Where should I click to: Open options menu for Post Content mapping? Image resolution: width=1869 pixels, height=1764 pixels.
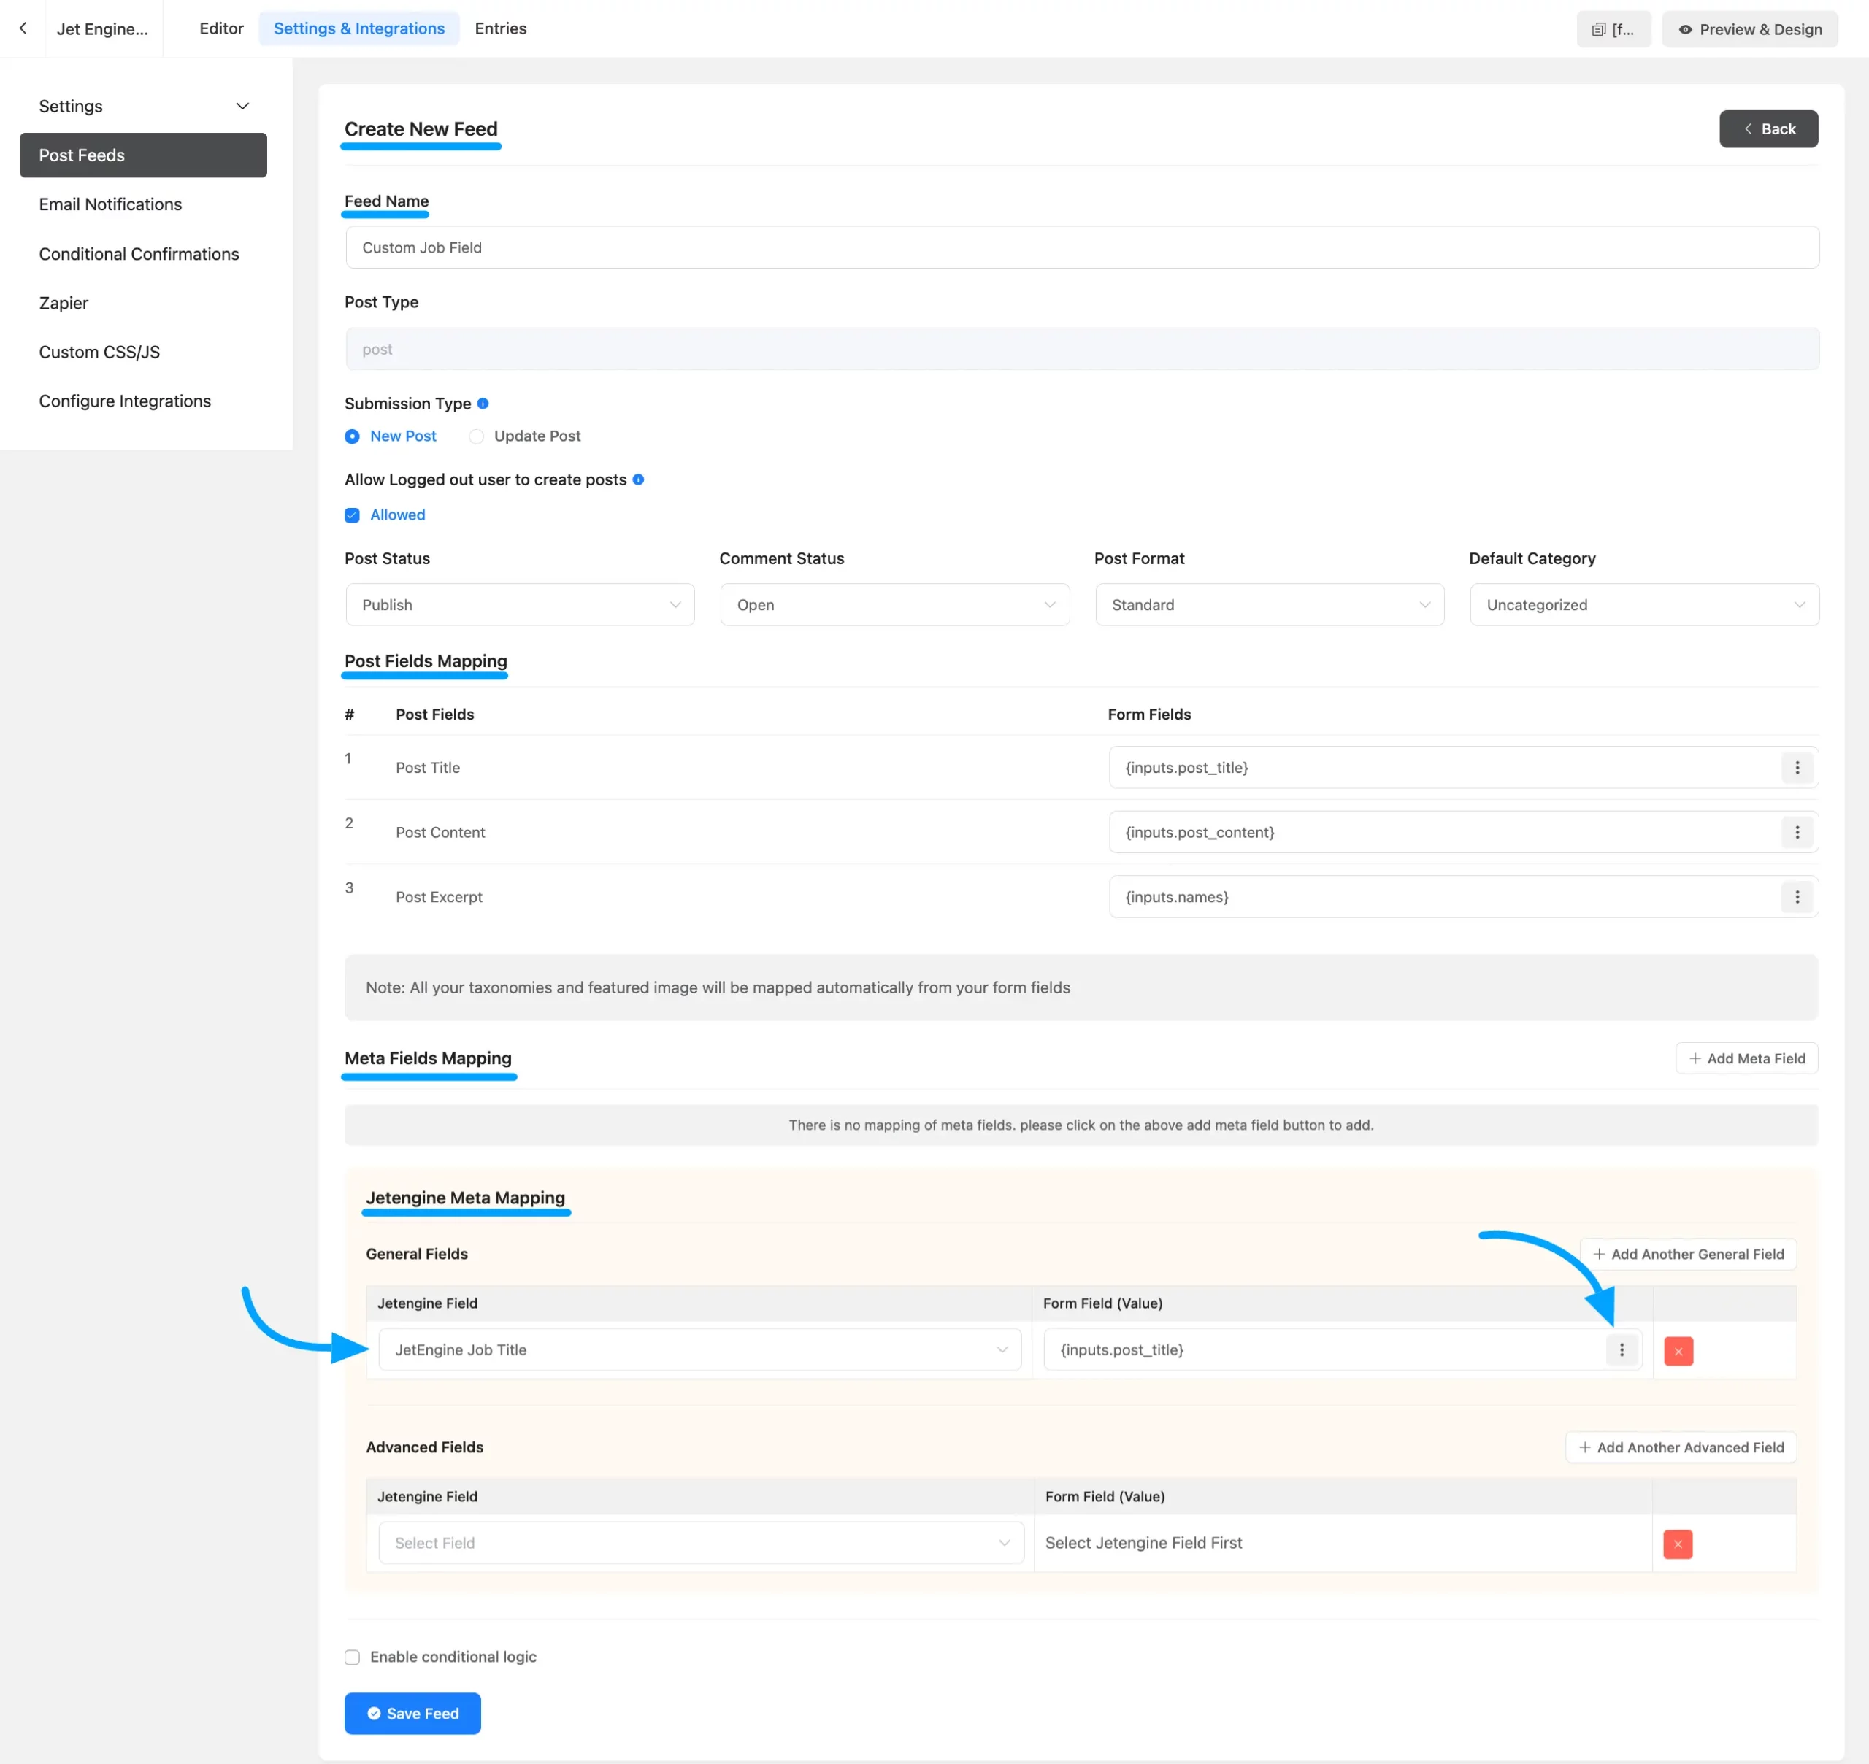coord(1796,832)
